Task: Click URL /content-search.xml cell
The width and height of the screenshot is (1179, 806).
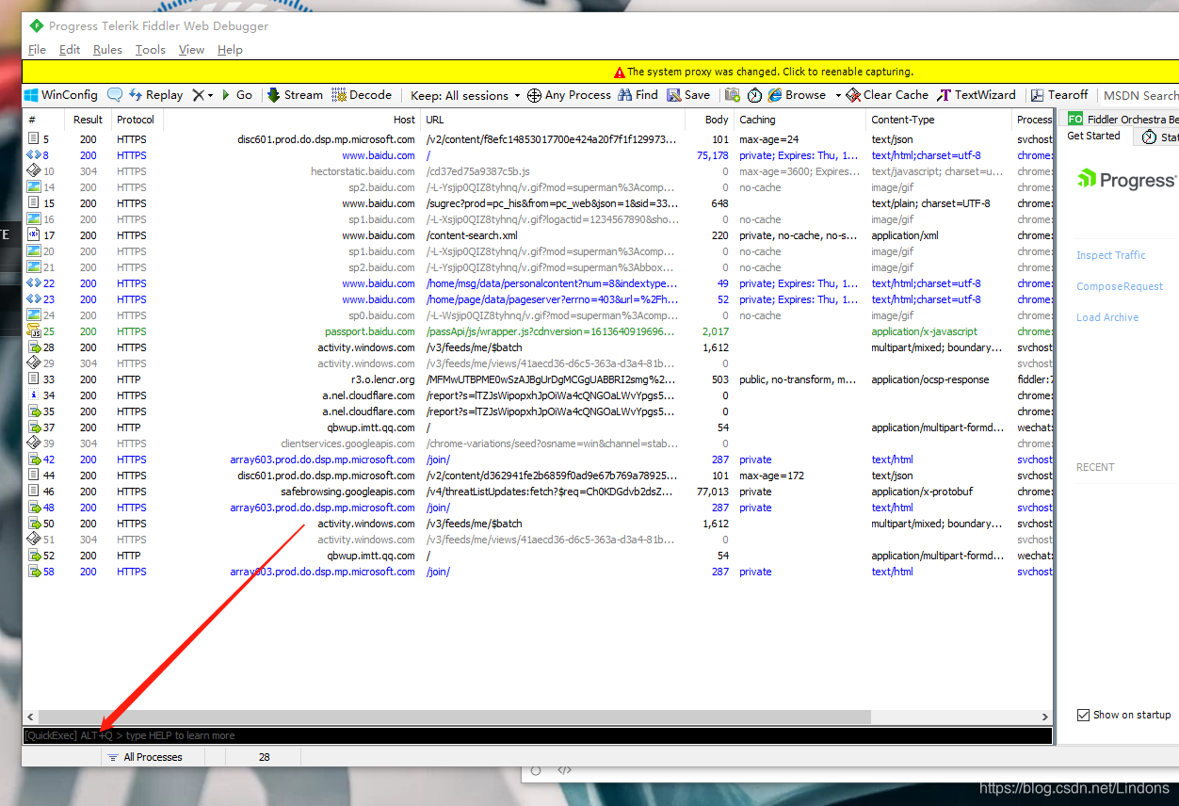Action: pos(472,235)
